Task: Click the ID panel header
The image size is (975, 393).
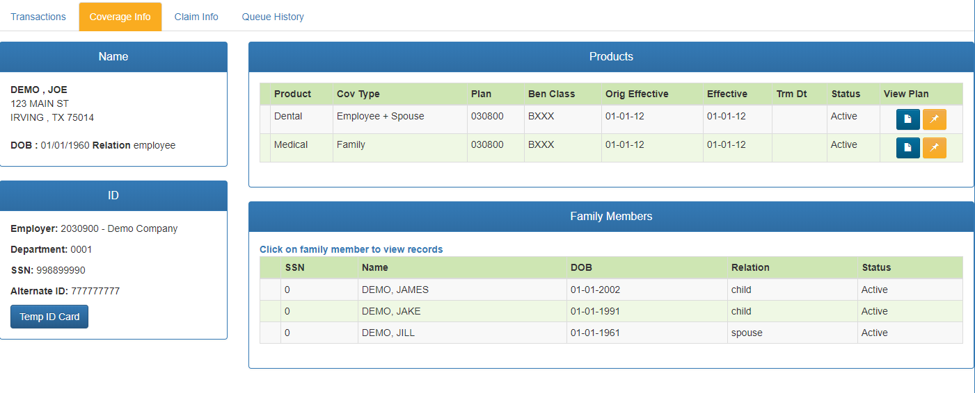Action: click(113, 196)
